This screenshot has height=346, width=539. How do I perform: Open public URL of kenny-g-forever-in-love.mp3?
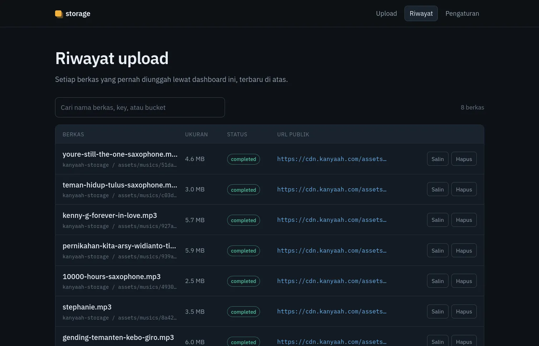click(332, 220)
